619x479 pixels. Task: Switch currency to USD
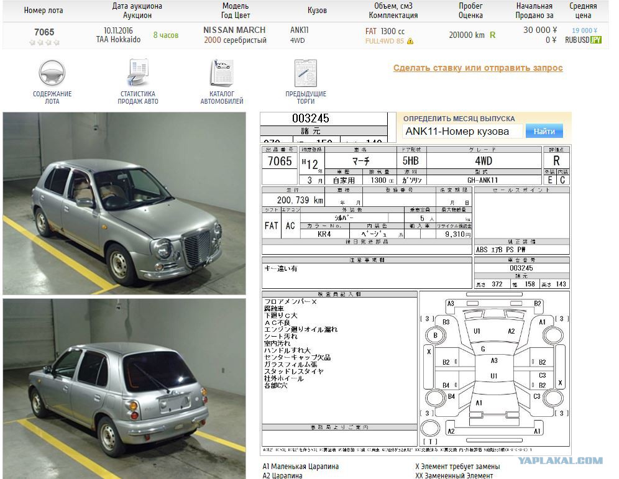coord(584,40)
